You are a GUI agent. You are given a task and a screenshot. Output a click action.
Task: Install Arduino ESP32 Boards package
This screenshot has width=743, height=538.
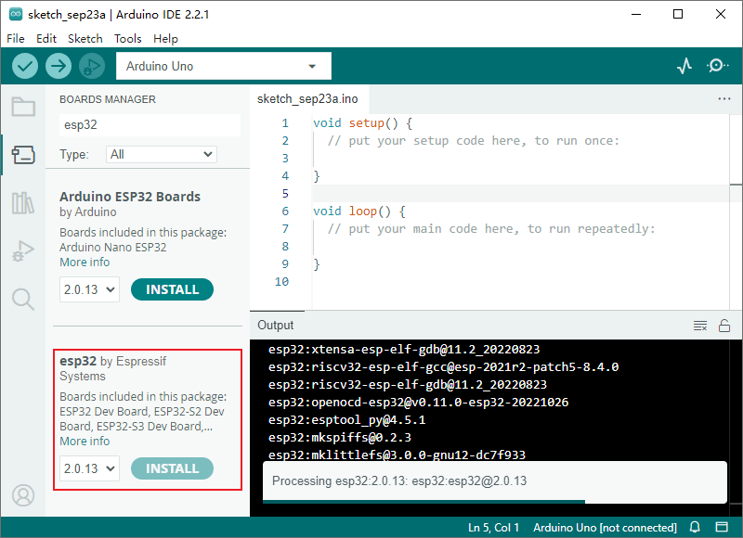pos(172,289)
